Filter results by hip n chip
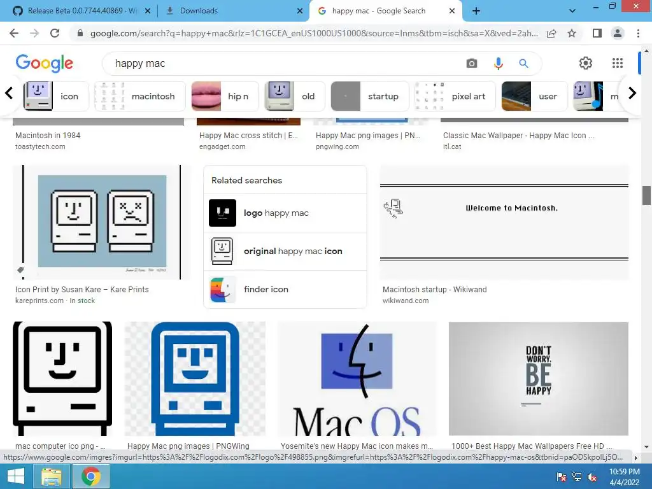The width and height of the screenshot is (652, 489). (225, 96)
